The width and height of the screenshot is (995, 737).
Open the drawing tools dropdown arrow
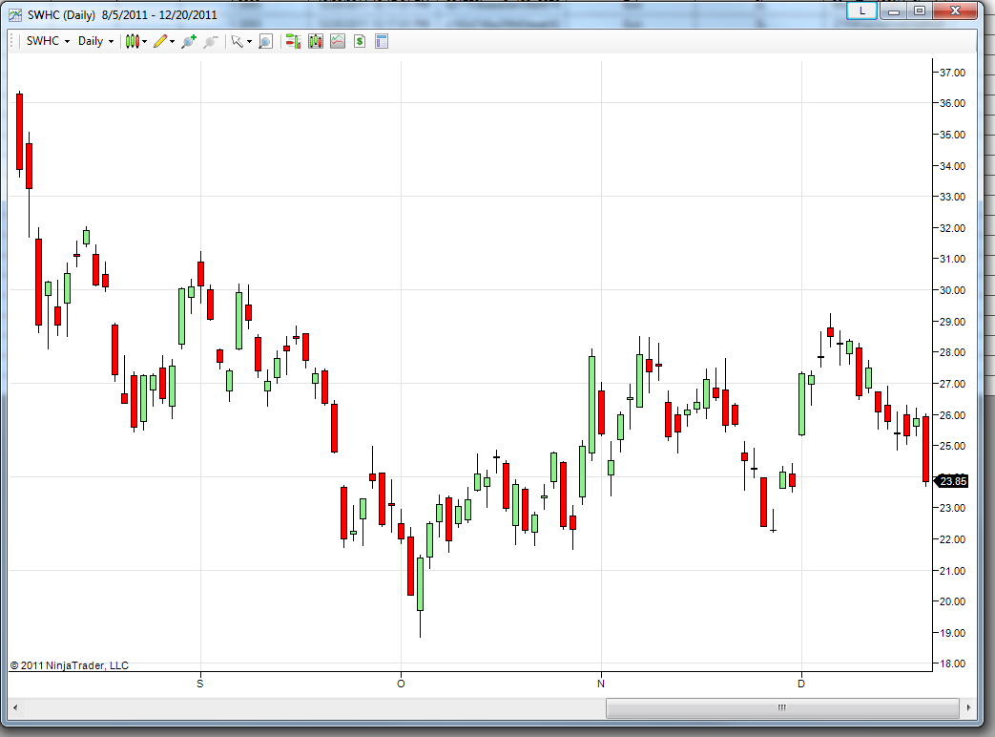pos(172,42)
